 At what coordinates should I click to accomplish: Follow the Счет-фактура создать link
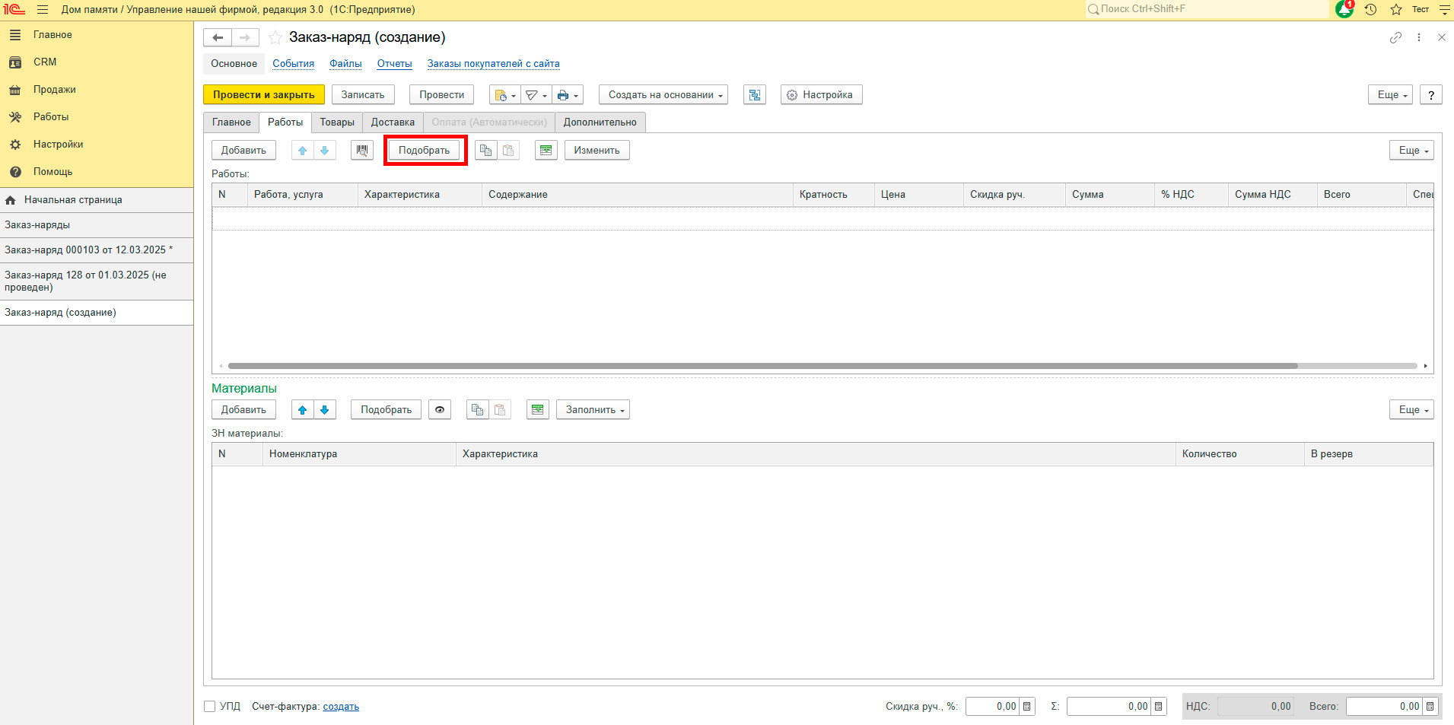click(x=341, y=707)
